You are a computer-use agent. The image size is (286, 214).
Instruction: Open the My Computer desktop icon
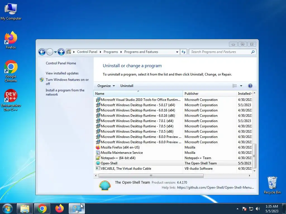tap(11, 12)
